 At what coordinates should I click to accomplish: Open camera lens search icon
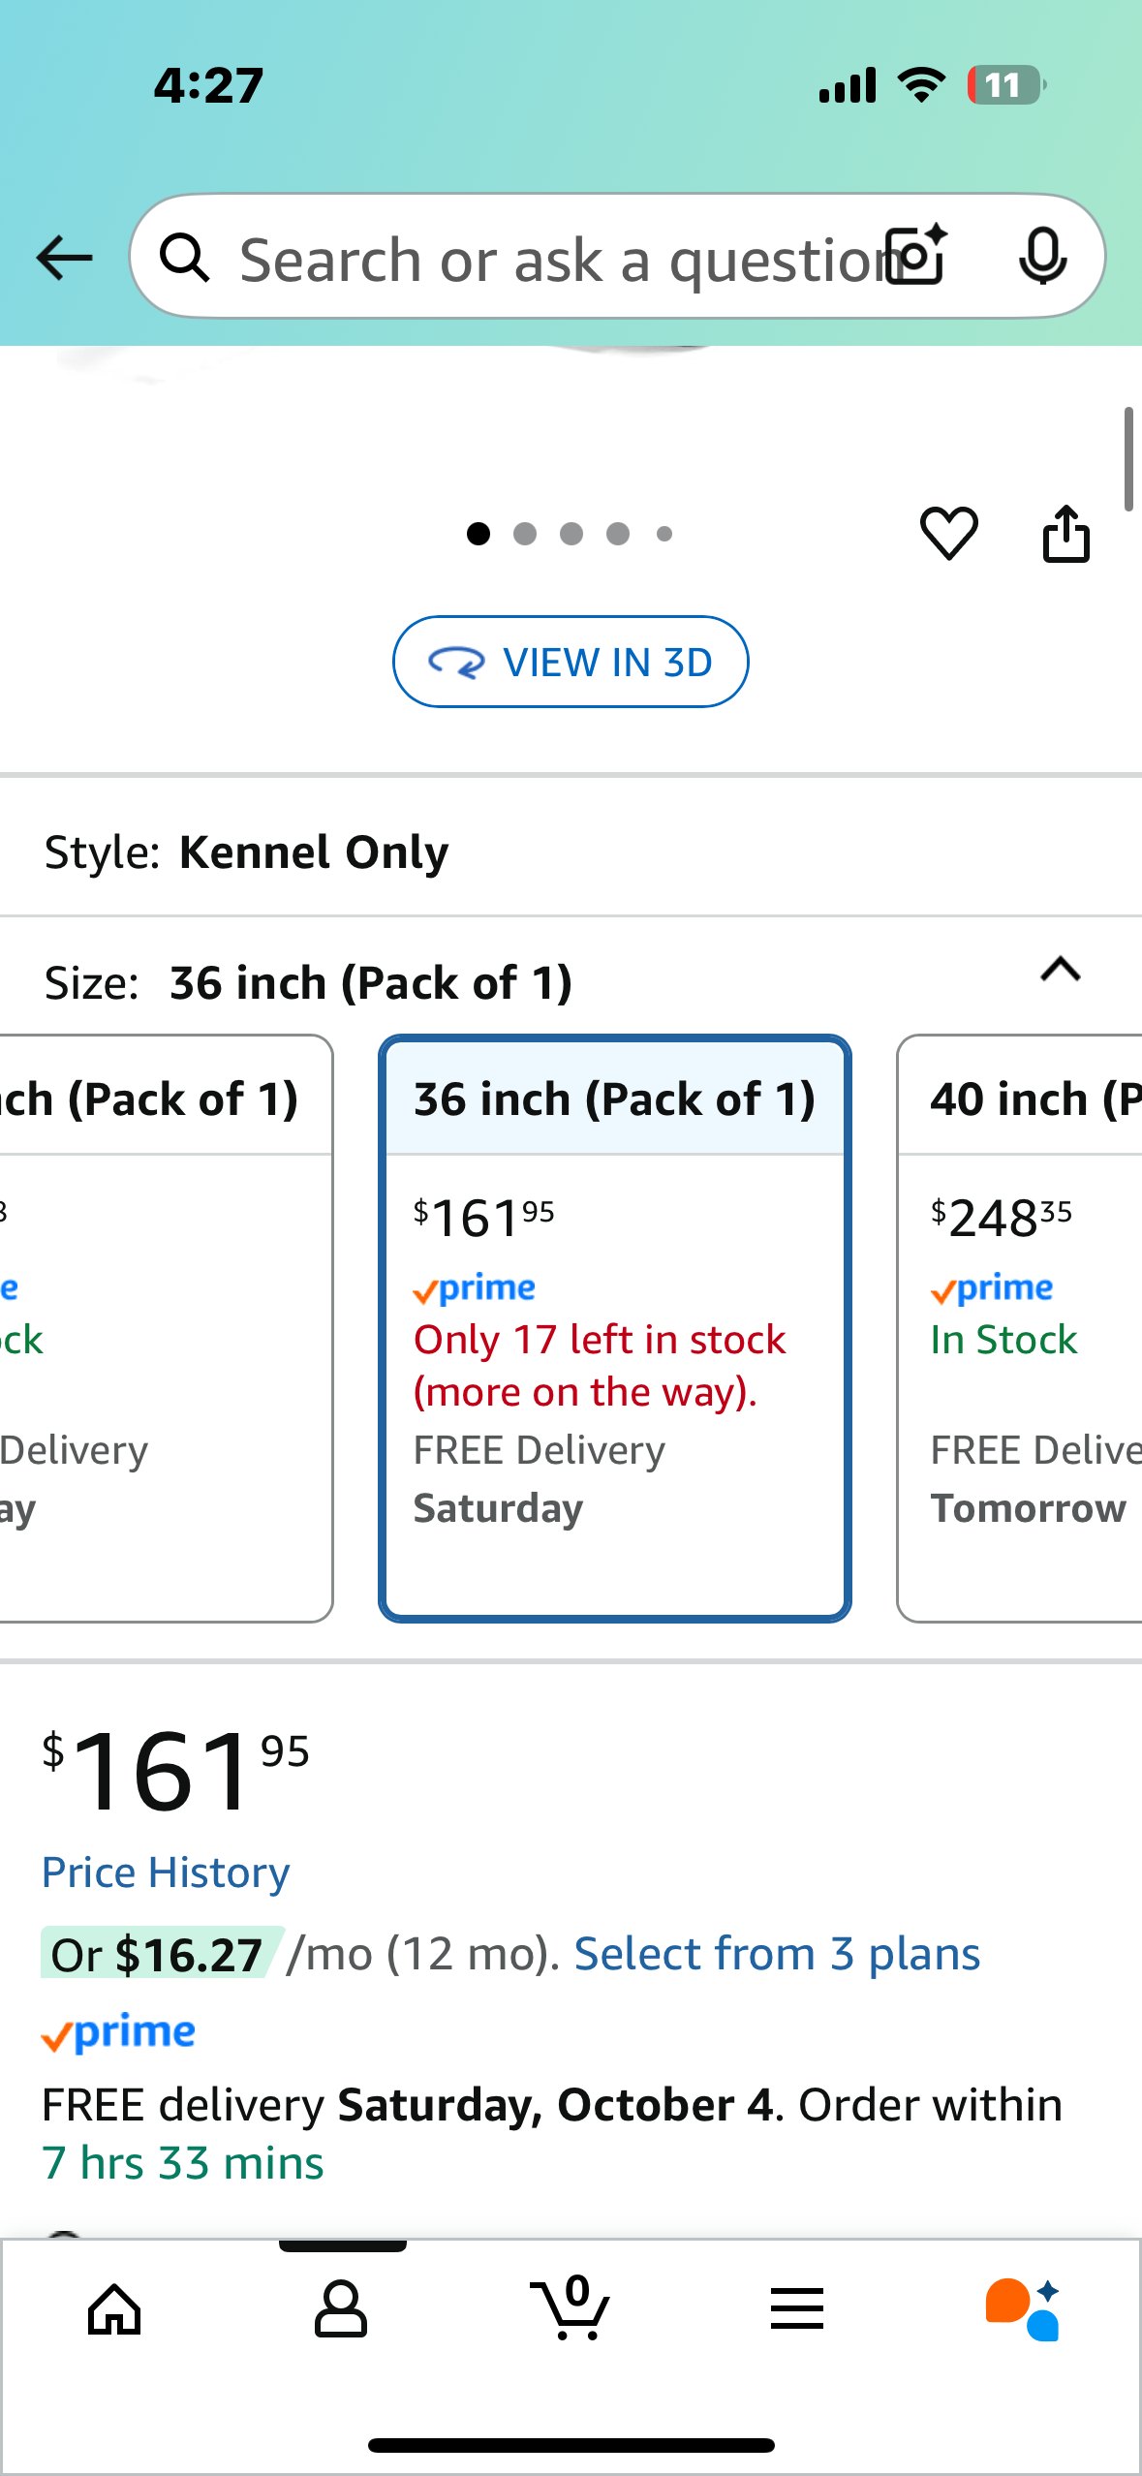coord(916,257)
